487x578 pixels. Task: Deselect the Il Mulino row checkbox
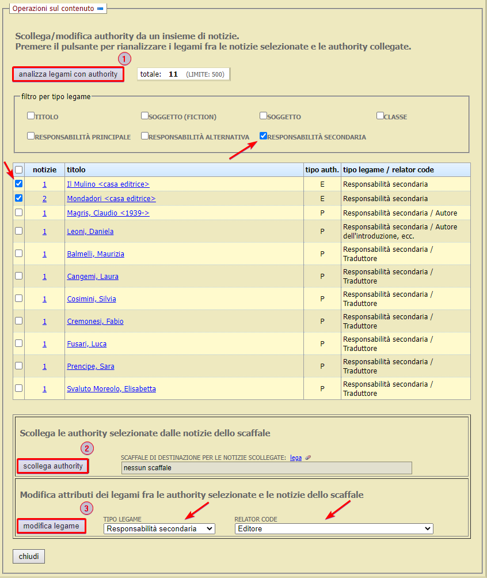18,184
